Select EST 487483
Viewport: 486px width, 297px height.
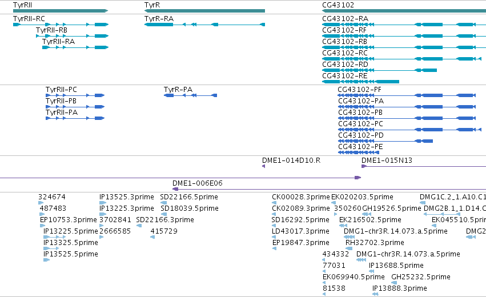point(42,214)
